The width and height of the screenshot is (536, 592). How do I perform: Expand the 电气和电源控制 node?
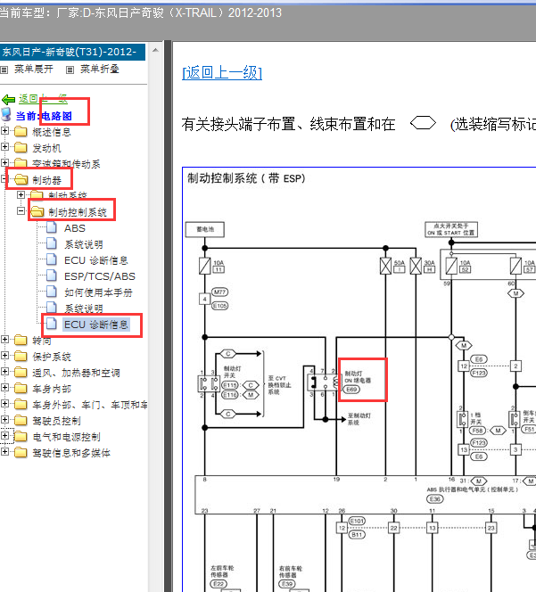[x=4, y=436]
